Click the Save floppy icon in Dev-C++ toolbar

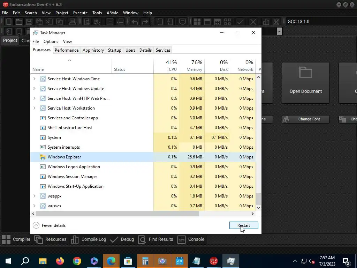[x=29, y=22]
